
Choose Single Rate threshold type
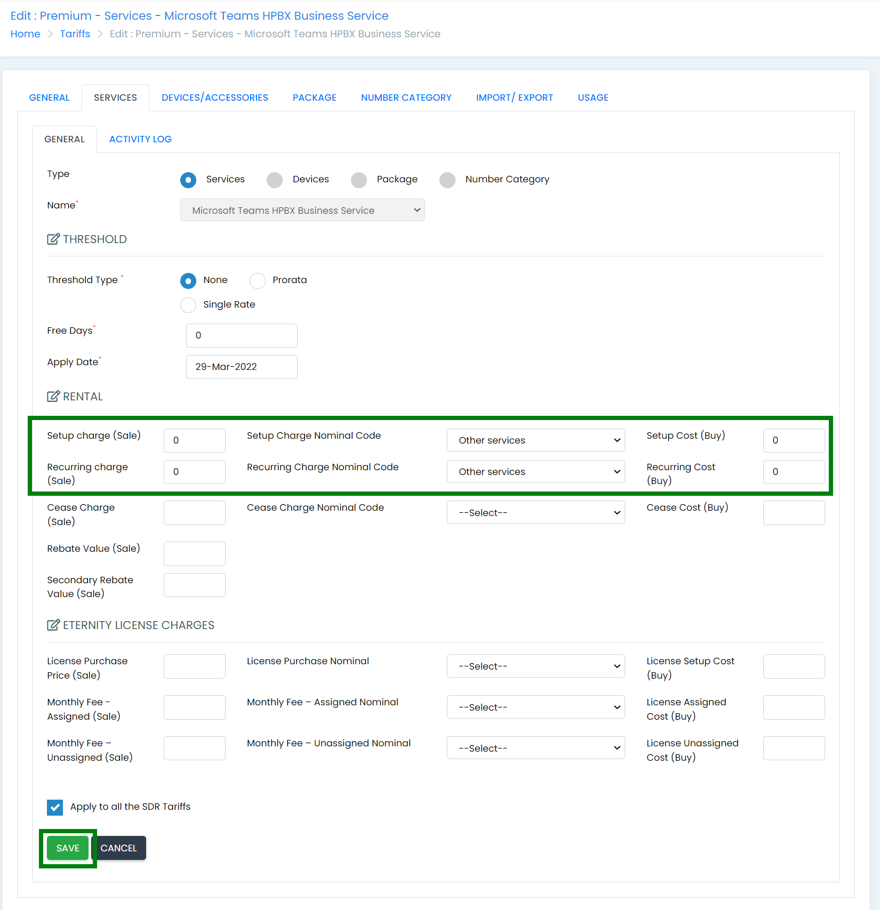point(188,305)
